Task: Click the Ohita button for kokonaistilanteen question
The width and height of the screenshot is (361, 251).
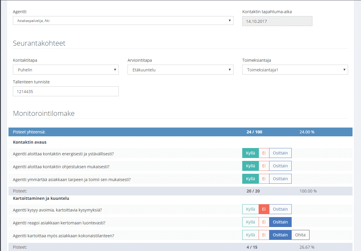Action: [300, 235]
